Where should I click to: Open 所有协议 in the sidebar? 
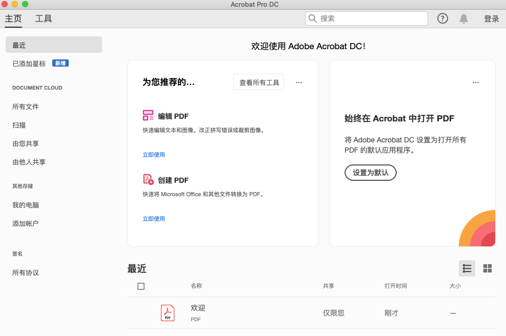click(x=26, y=272)
